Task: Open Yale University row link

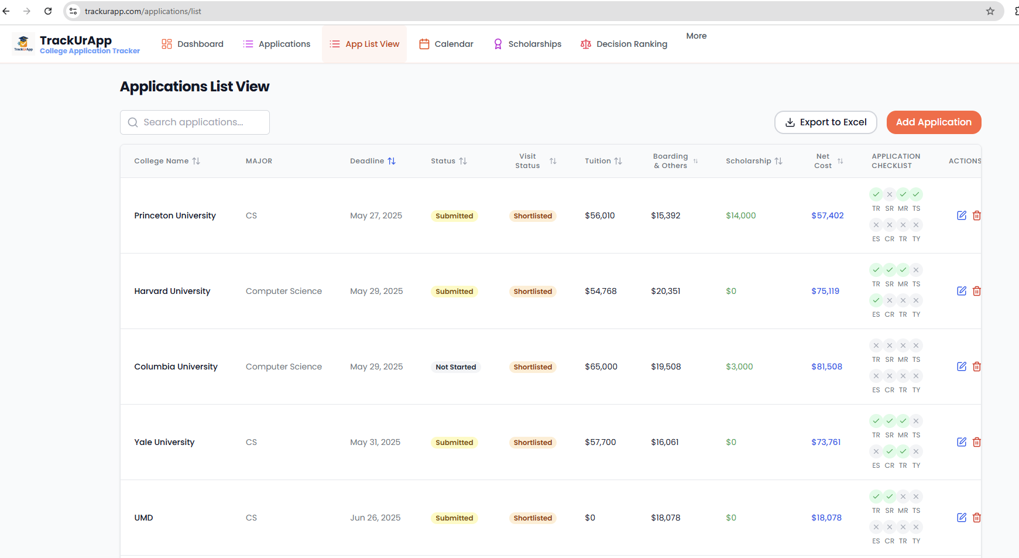Action: tap(164, 442)
